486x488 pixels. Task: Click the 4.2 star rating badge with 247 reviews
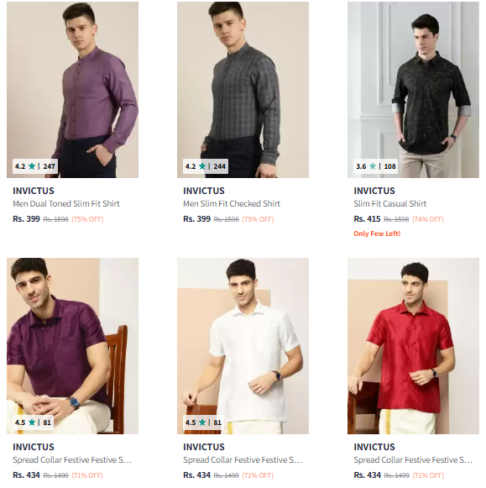coord(35,166)
